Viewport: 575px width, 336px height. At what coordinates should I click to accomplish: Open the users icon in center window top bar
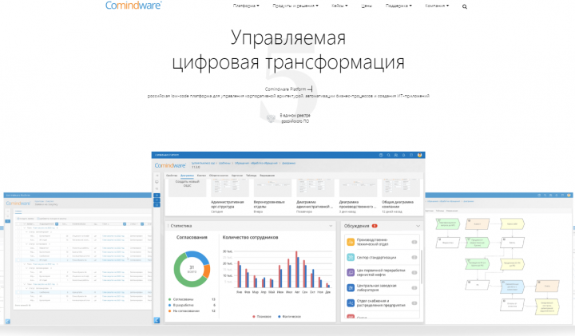coord(396,155)
